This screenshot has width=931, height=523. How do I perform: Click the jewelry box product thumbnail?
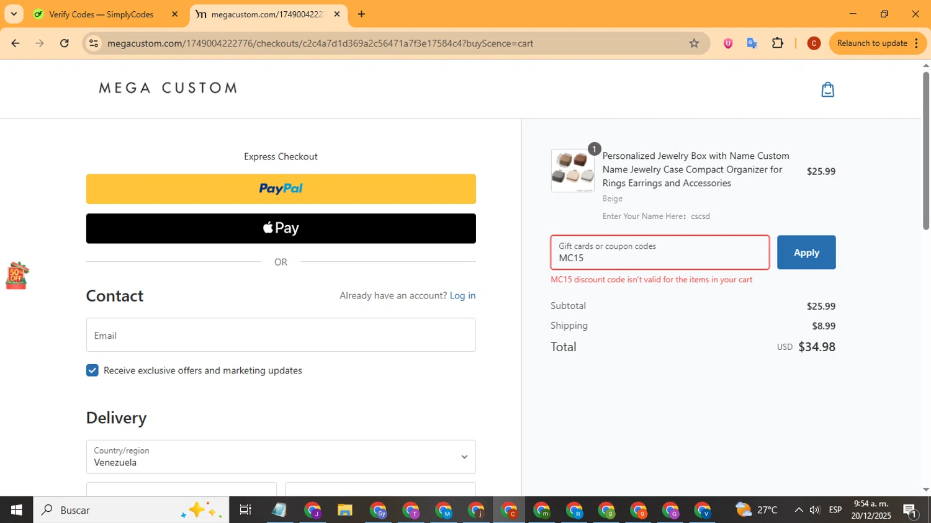pos(572,171)
